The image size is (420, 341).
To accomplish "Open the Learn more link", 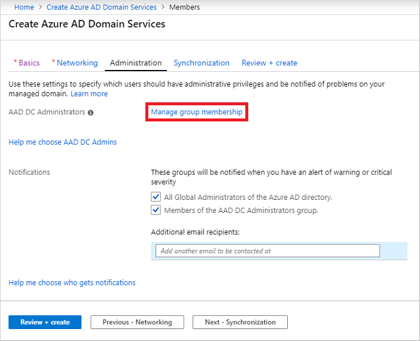I will point(89,94).
